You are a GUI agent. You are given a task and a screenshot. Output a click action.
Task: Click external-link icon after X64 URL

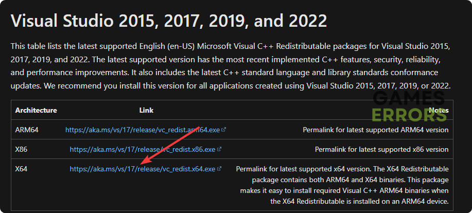click(219, 169)
